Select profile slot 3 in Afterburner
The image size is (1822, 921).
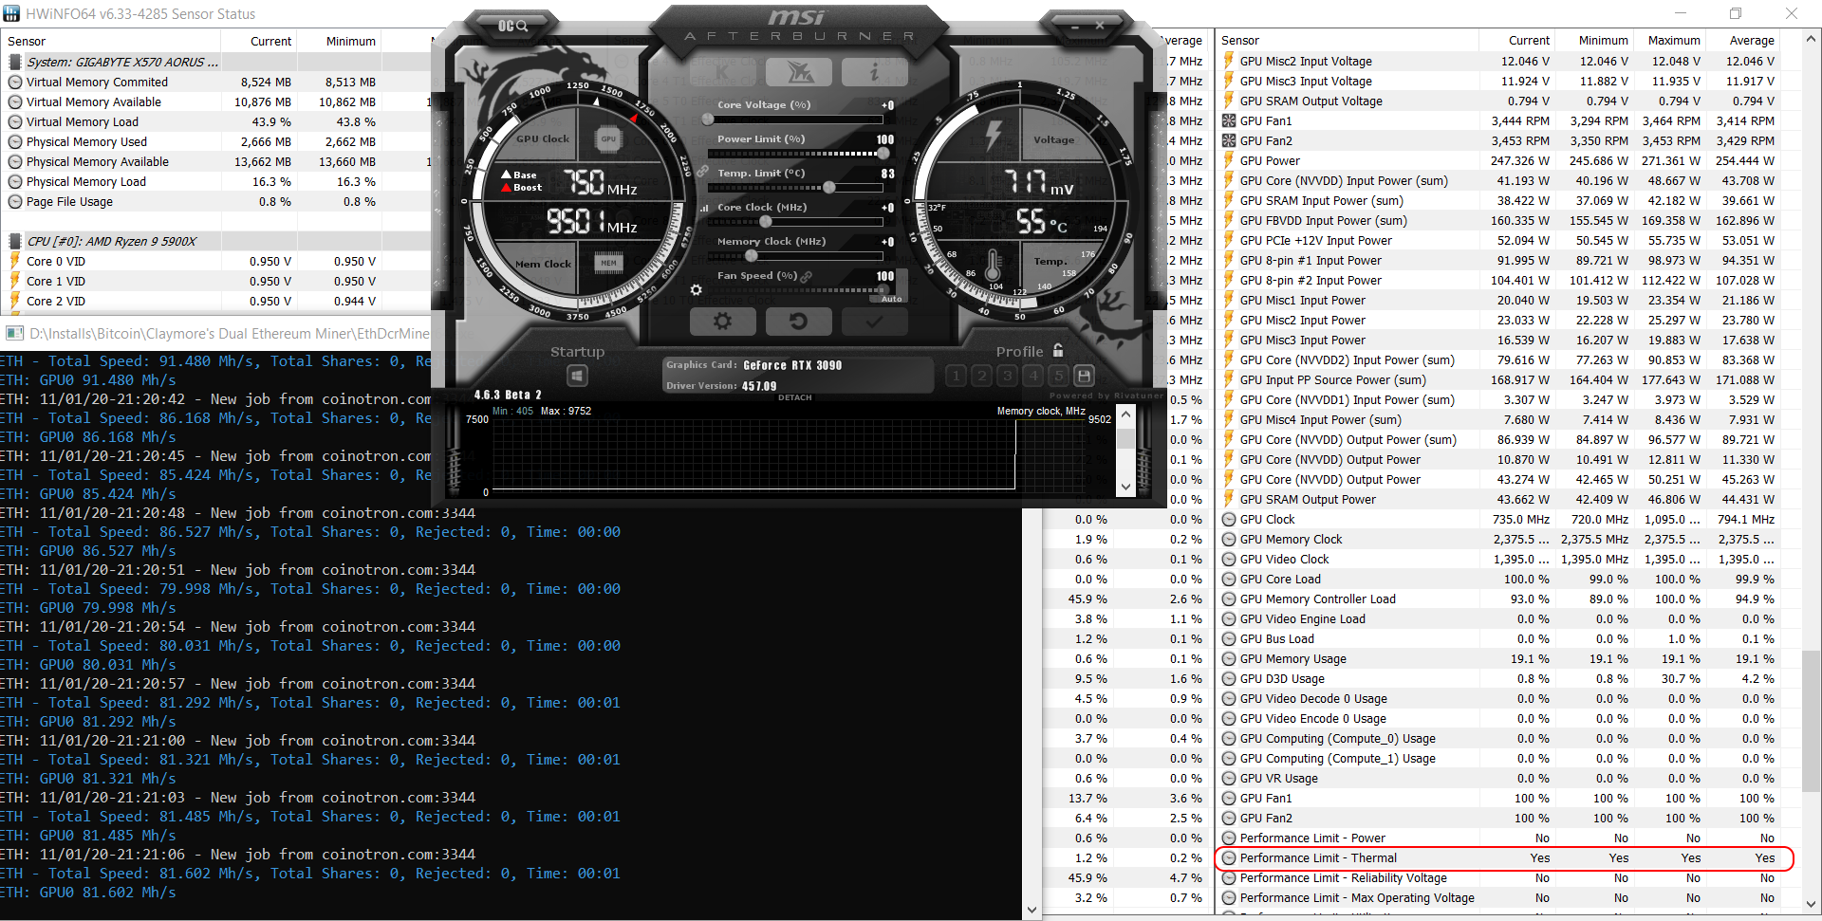pos(1007,376)
